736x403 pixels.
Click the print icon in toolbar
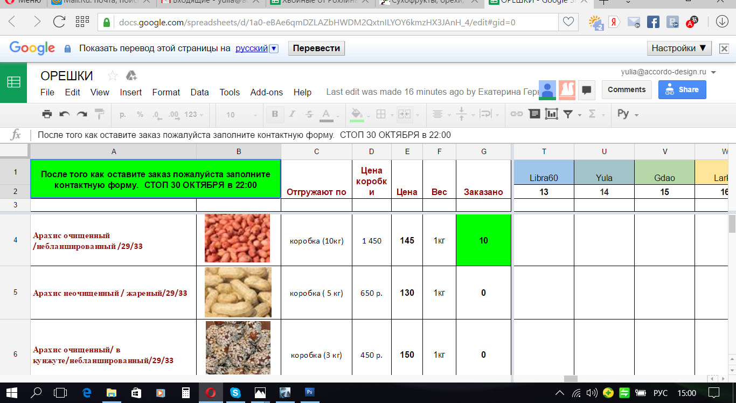(47, 114)
